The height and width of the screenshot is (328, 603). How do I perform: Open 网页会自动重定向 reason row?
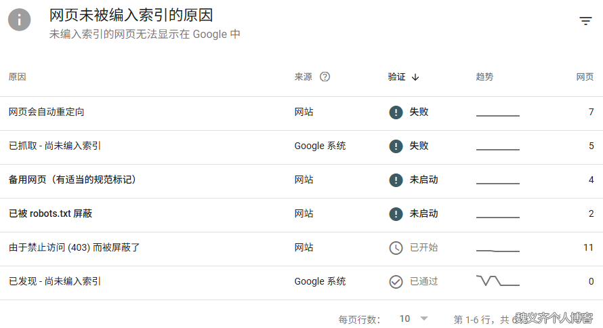301,113
